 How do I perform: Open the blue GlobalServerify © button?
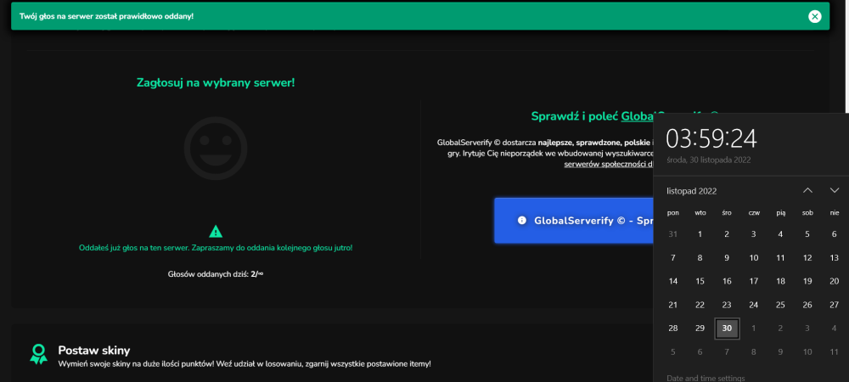574,220
